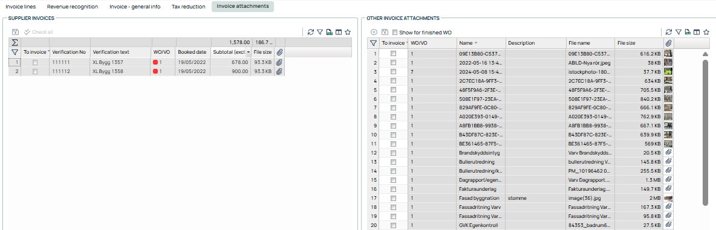This screenshot has width=716, height=230.
Task: Enable Show for finished WO checkbox
Action: [395, 33]
